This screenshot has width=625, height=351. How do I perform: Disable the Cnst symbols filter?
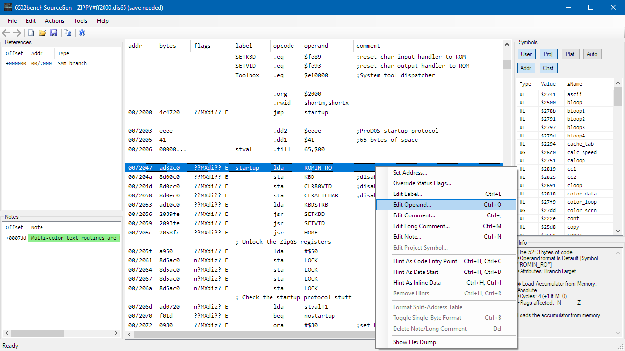(548, 68)
